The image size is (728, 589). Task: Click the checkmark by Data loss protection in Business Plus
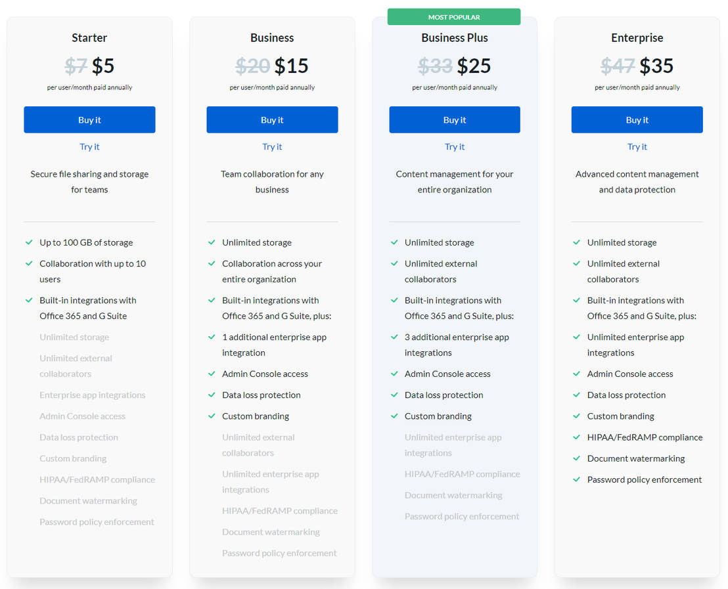tap(394, 395)
